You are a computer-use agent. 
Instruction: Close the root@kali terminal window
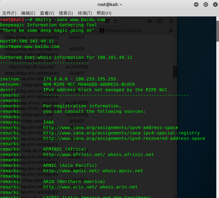[x=215, y=4]
